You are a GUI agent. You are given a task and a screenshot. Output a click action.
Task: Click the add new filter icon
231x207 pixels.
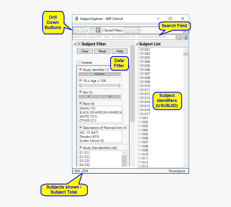pyautogui.click(x=92, y=30)
